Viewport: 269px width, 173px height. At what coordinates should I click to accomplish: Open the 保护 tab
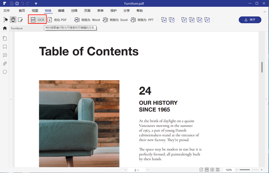point(114,10)
